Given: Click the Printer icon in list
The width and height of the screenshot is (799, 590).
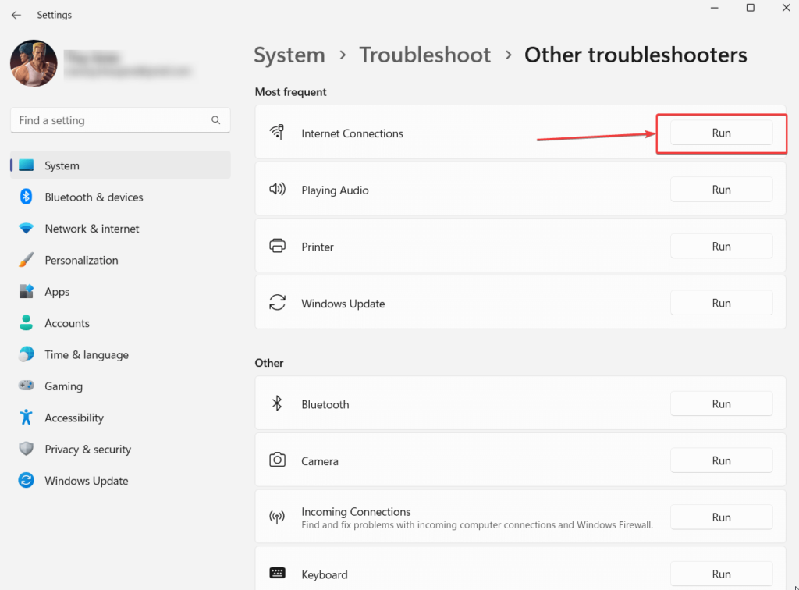Looking at the screenshot, I should [277, 246].
